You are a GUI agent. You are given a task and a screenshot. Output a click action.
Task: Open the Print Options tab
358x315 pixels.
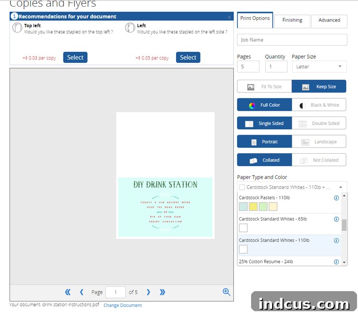click(x=255, y=20)
